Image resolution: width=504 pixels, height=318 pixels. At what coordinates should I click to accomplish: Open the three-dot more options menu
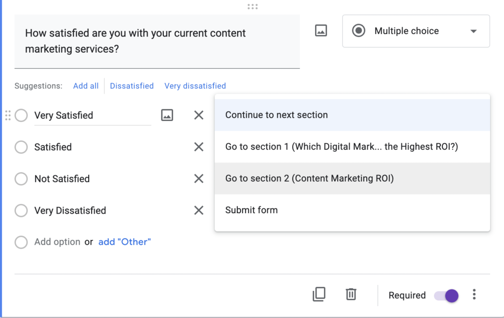[474, 294]
